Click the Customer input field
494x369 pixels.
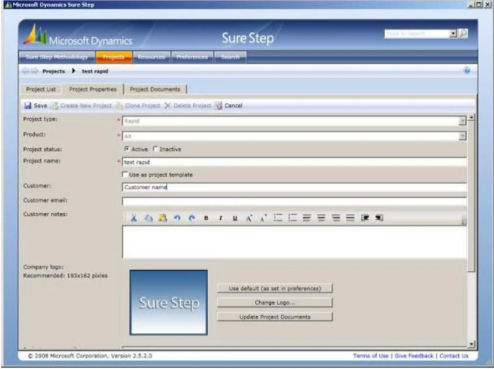coord(294,187)
